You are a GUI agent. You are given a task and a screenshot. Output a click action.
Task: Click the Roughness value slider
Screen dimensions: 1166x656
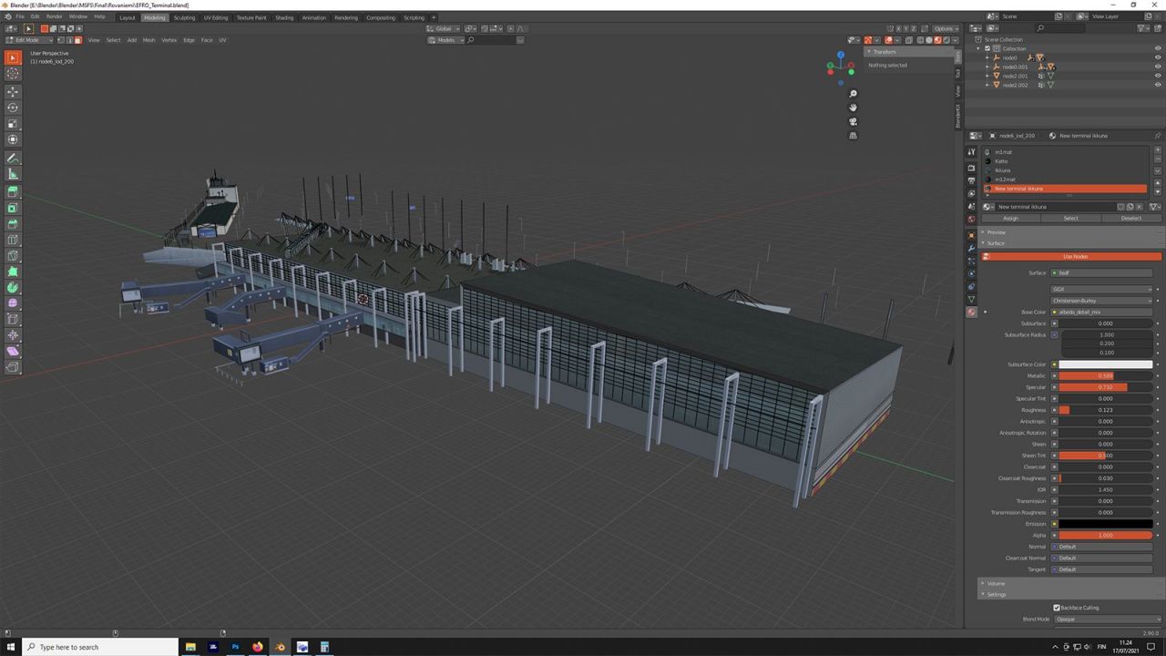[1106, 410]
